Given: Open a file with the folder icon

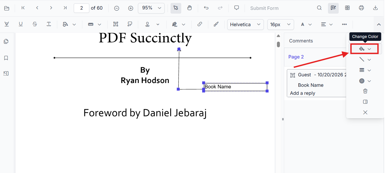Looking at the screenshot, I should point(7,8).
